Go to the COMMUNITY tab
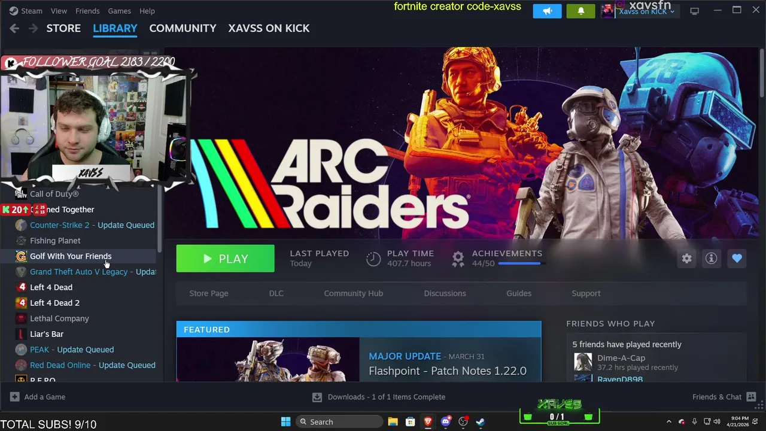The width and height of the screenshot is (766, 431). tap(183, 28)
